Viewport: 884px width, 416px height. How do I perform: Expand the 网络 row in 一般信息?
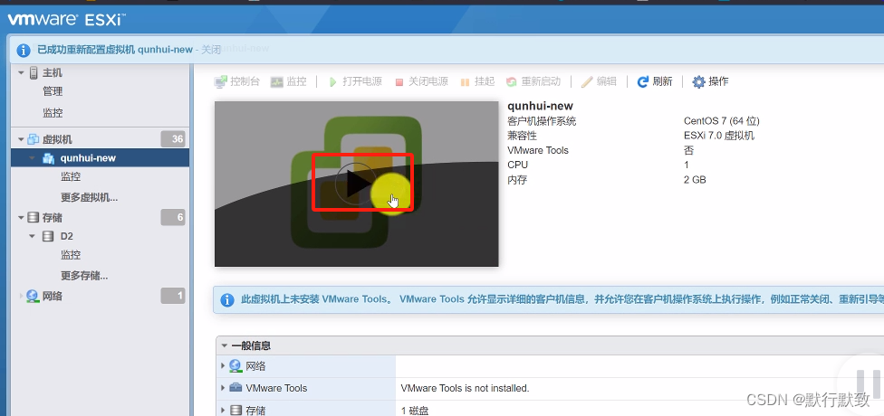tap(223, 366)
